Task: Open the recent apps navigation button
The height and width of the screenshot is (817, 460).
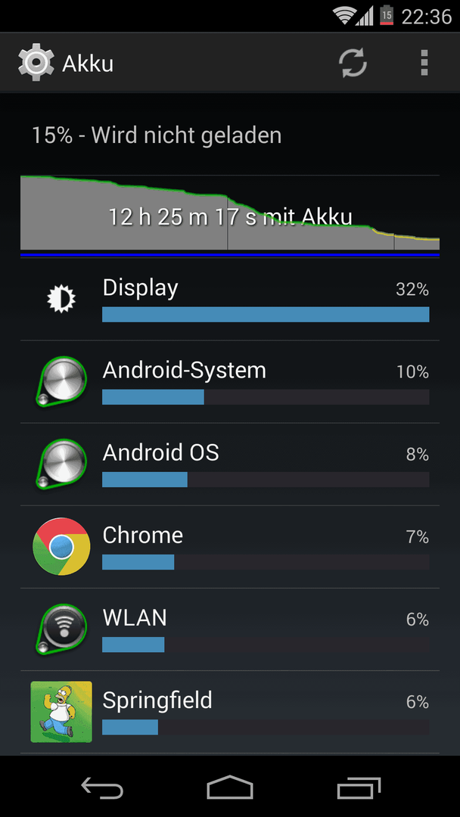Action: [359, 787]
